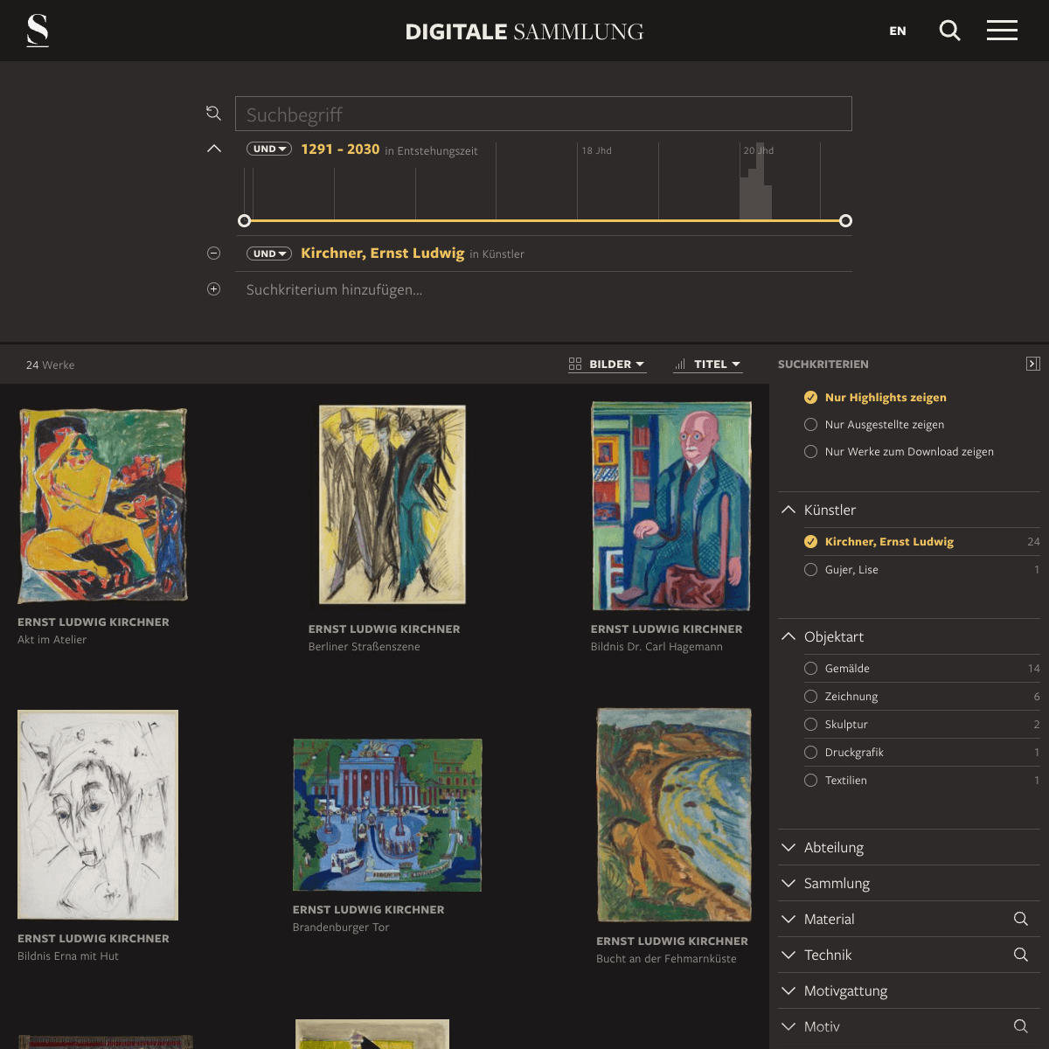Filter by Skulptur object type

(x=921, y=724)
